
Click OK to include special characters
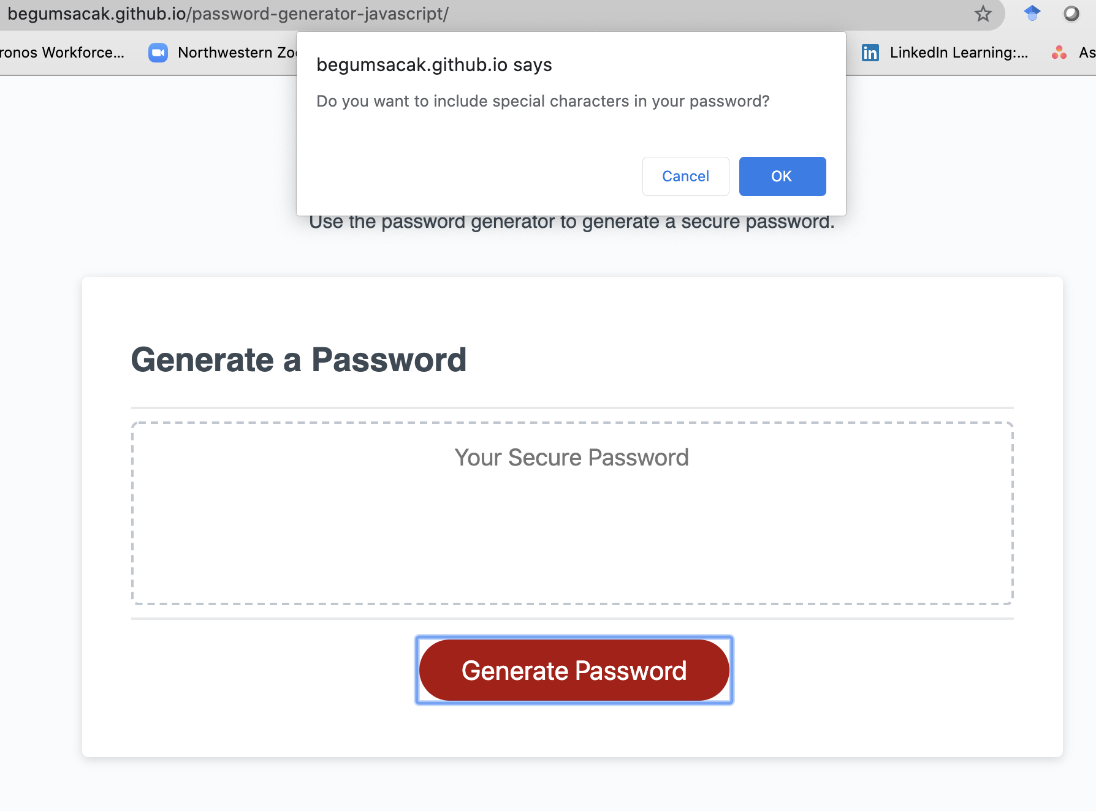point(782,176)
